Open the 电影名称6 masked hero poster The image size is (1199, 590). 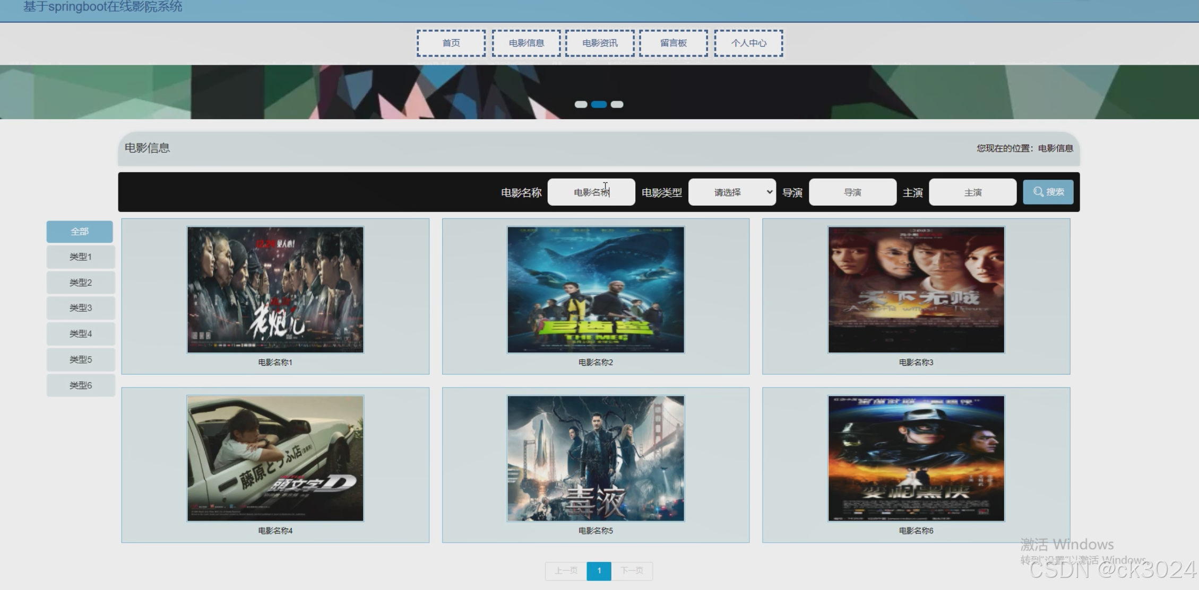click(x=916, y=459)
